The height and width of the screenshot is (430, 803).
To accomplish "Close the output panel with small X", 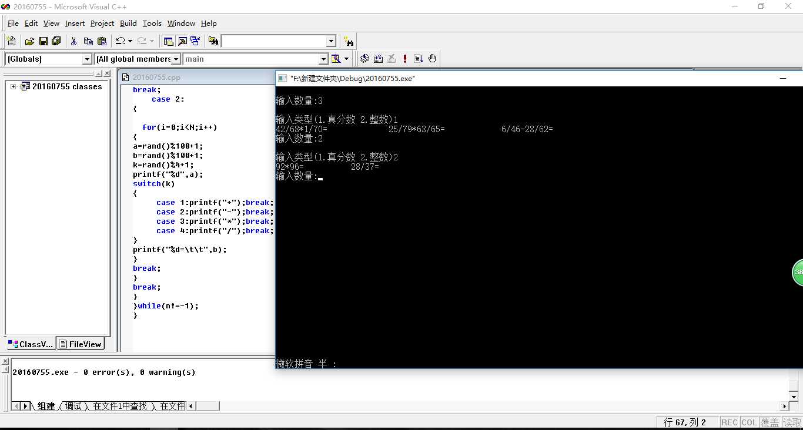I will pos(5,362).
